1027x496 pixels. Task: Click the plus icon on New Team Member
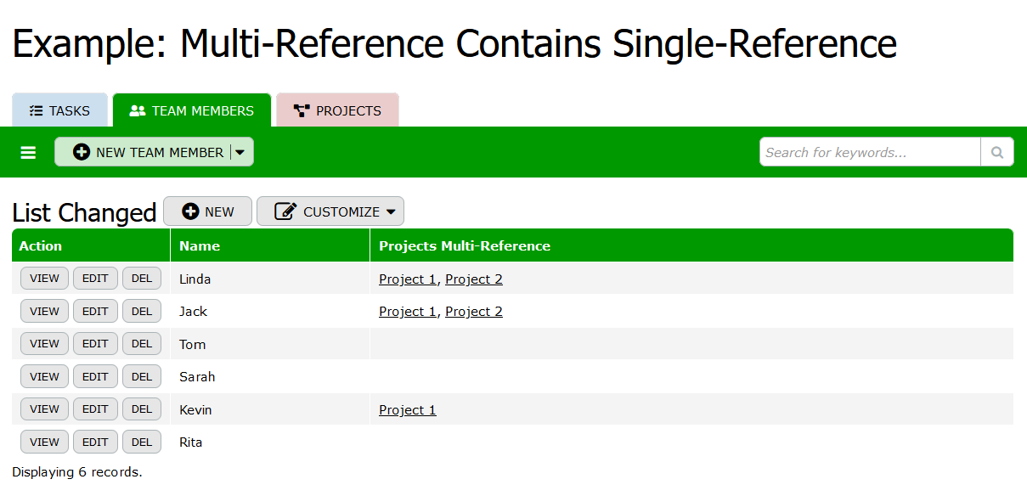[82, 153]
